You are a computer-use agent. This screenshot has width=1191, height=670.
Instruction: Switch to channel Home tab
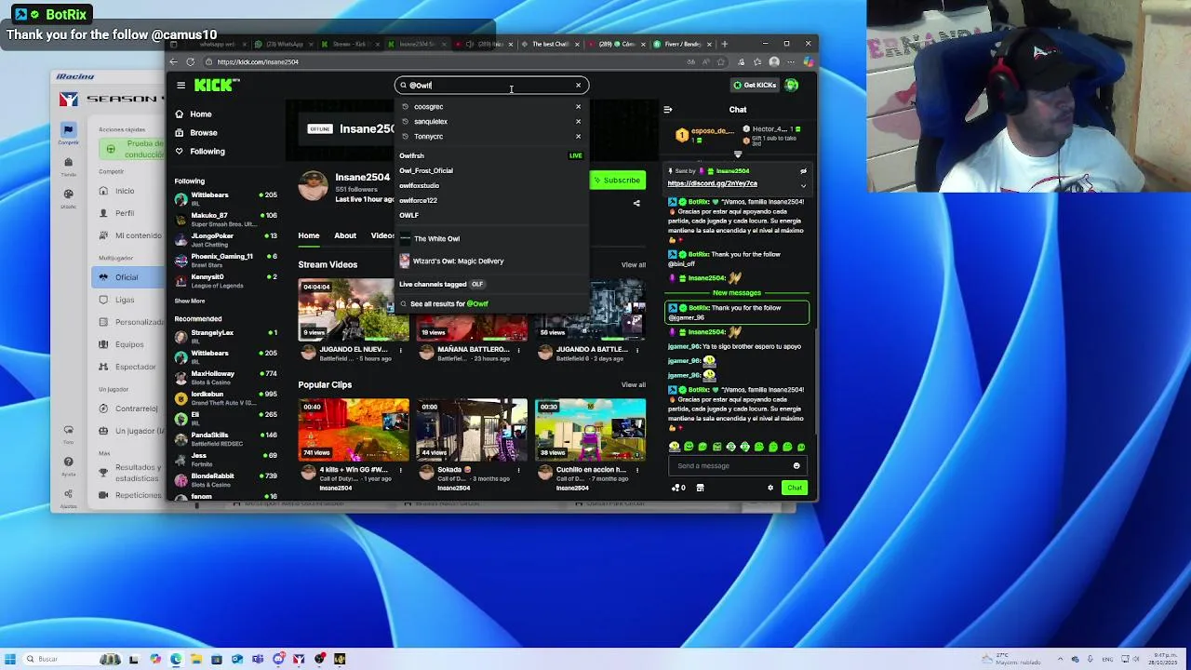pos(308,235)
